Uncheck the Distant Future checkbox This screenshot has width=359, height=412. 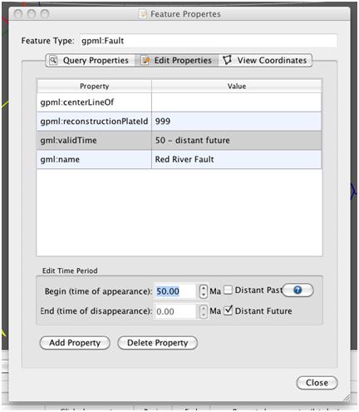pyautogui.click(x=228, y=310)
